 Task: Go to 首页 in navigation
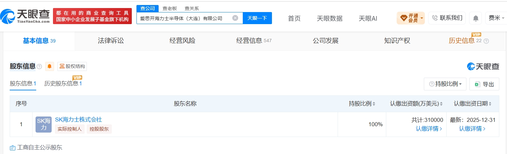[294, 18]
